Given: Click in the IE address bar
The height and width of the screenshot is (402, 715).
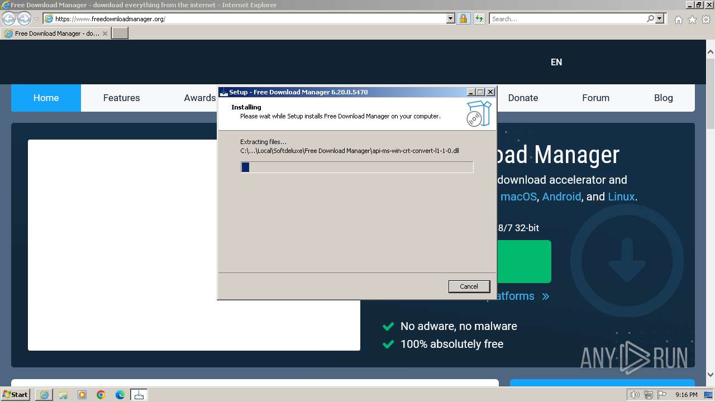Looking at the screenshot, I should [x=250, y=18].
